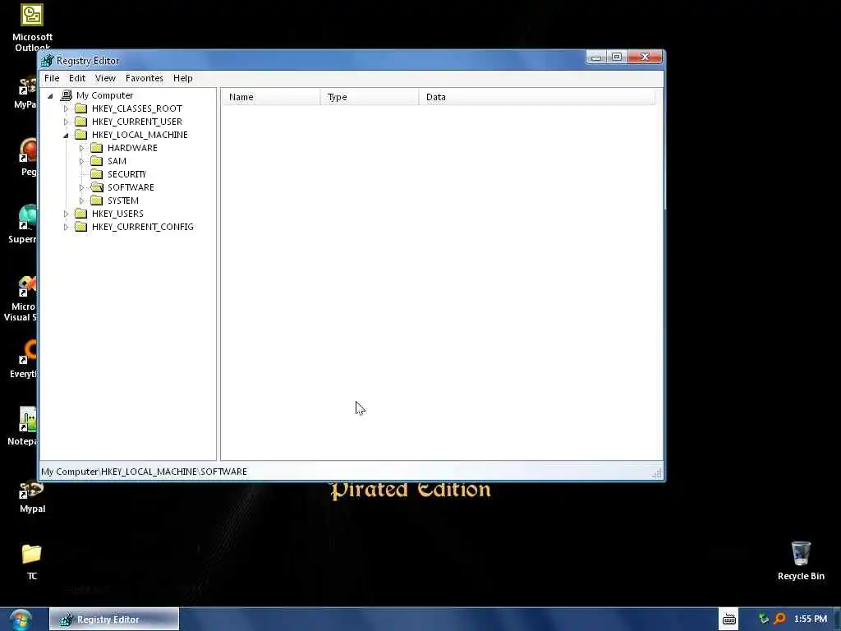This screenshot has width=841, height=631.
Task: Click the HKEY_CLASSES_ROOT folder icon
Action: (x=81, y=108)
